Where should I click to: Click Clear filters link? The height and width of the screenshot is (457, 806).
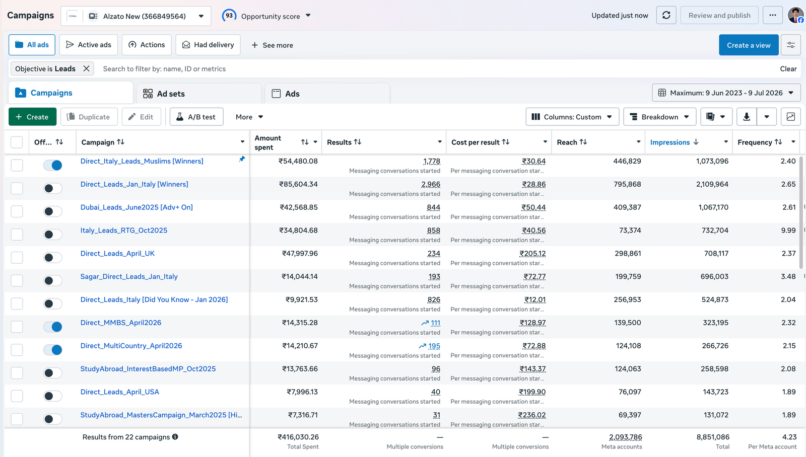pos(788,68)
